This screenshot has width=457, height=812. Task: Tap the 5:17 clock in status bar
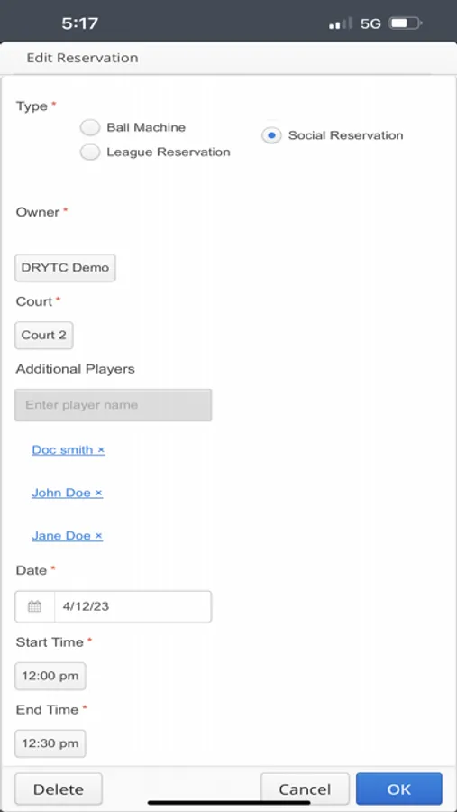79,23
